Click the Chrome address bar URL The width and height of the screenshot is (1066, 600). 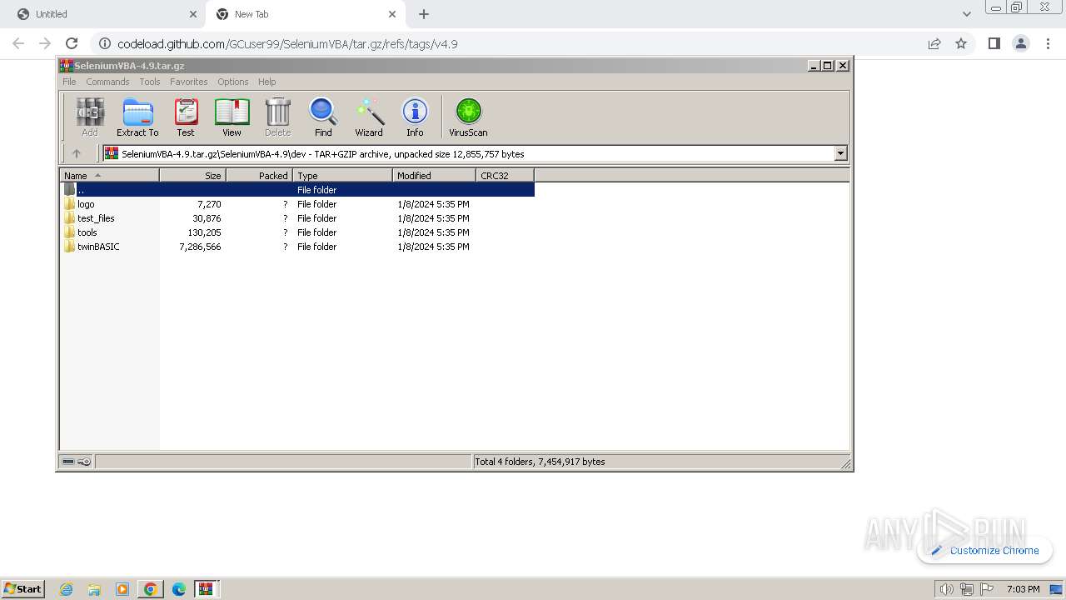click(287, 44)
